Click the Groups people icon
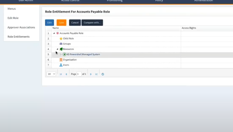This screenshot has width=233, height=132. click(x=61, y=44)
